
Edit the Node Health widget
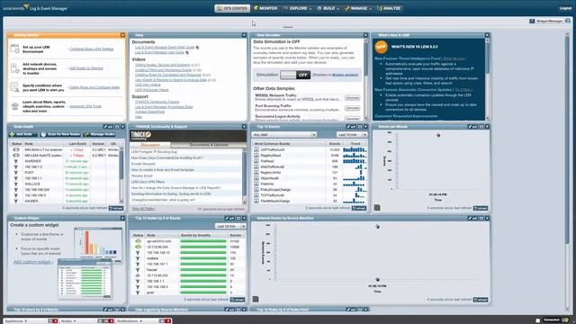(108, 127)
